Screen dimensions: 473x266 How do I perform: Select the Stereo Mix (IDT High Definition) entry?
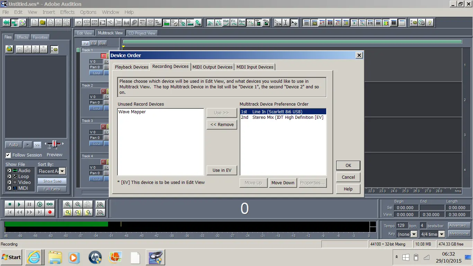[x=283, y=117]
